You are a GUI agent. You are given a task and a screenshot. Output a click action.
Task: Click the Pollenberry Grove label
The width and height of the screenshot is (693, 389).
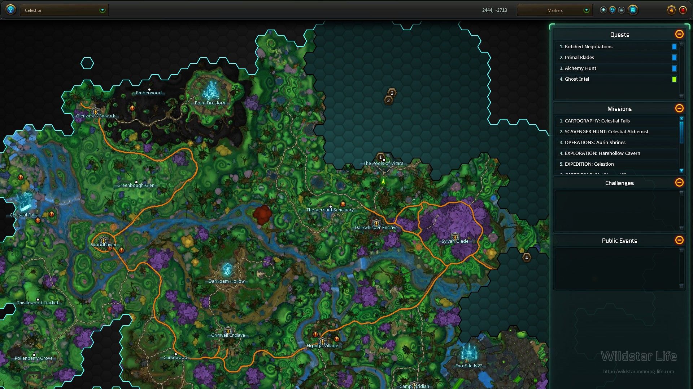(x=34, y=358)
